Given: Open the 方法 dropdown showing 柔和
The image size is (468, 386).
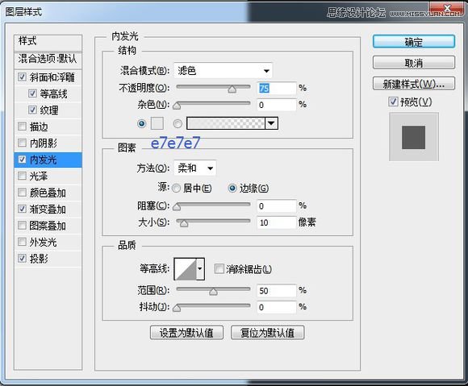Looking at the screenshot, I should tap(195, 168).
